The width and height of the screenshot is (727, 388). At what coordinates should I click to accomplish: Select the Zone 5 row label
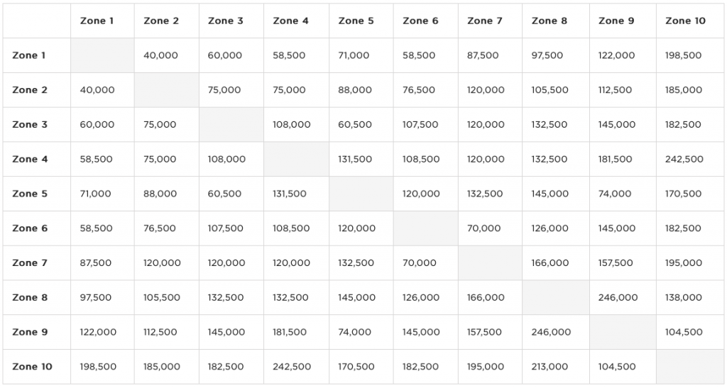click(x=30, y=194)
